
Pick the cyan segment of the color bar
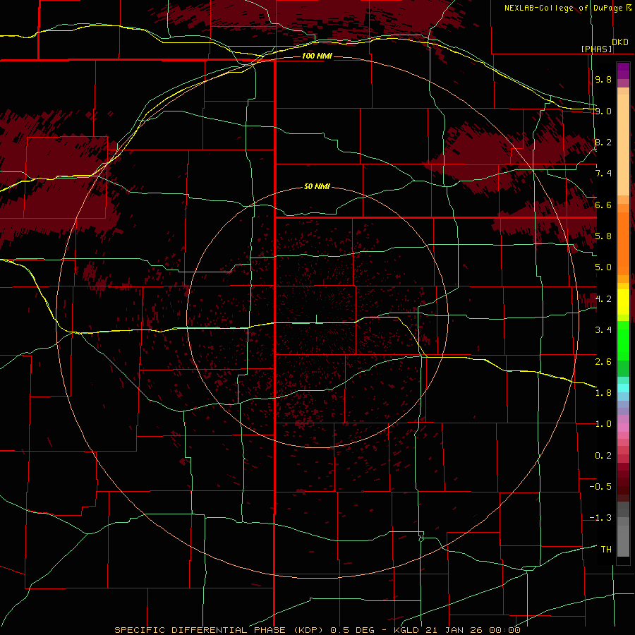point(623,388)
